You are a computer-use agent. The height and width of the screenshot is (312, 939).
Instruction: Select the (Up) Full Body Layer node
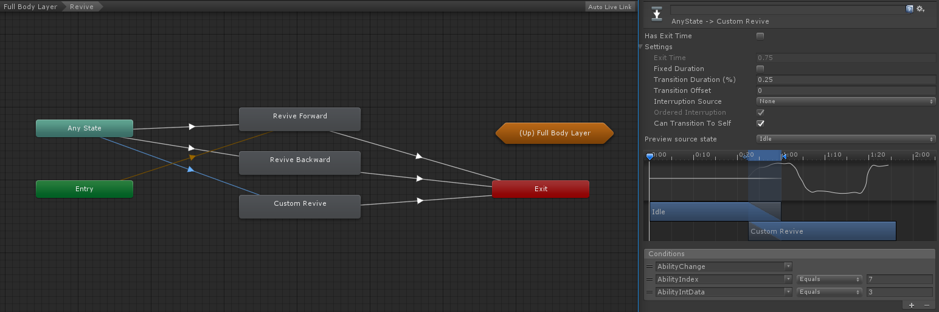coord(555,133)
